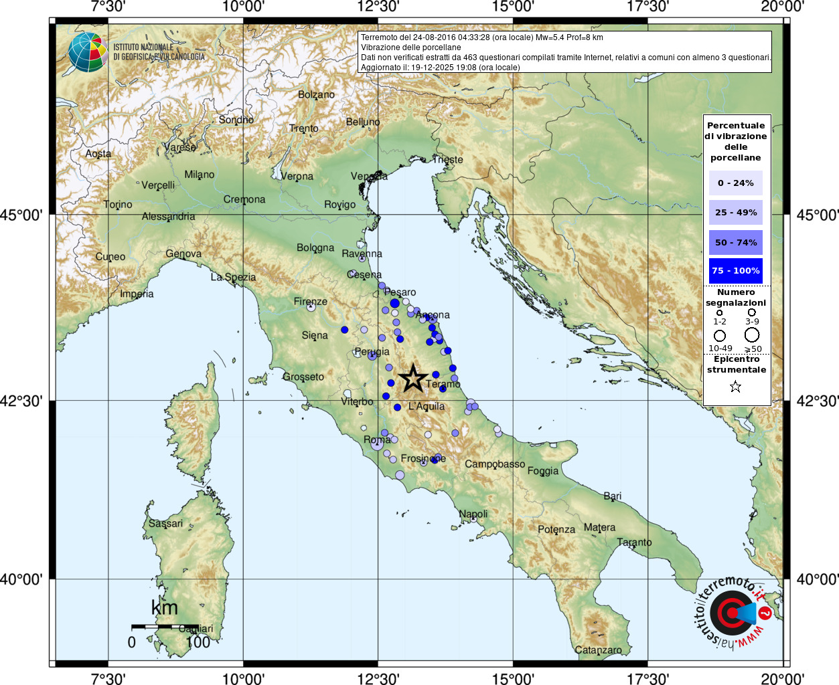Click the Trieste city label

(448, 160)
